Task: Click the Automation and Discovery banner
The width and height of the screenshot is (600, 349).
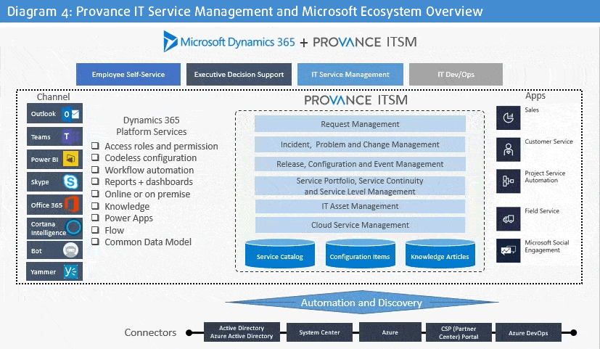Action: (x=361, y=303)
